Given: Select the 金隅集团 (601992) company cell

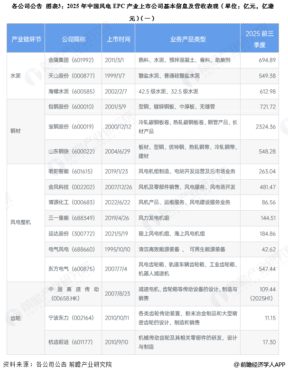Looking at the screenshot, I should (x=71, y=60).
